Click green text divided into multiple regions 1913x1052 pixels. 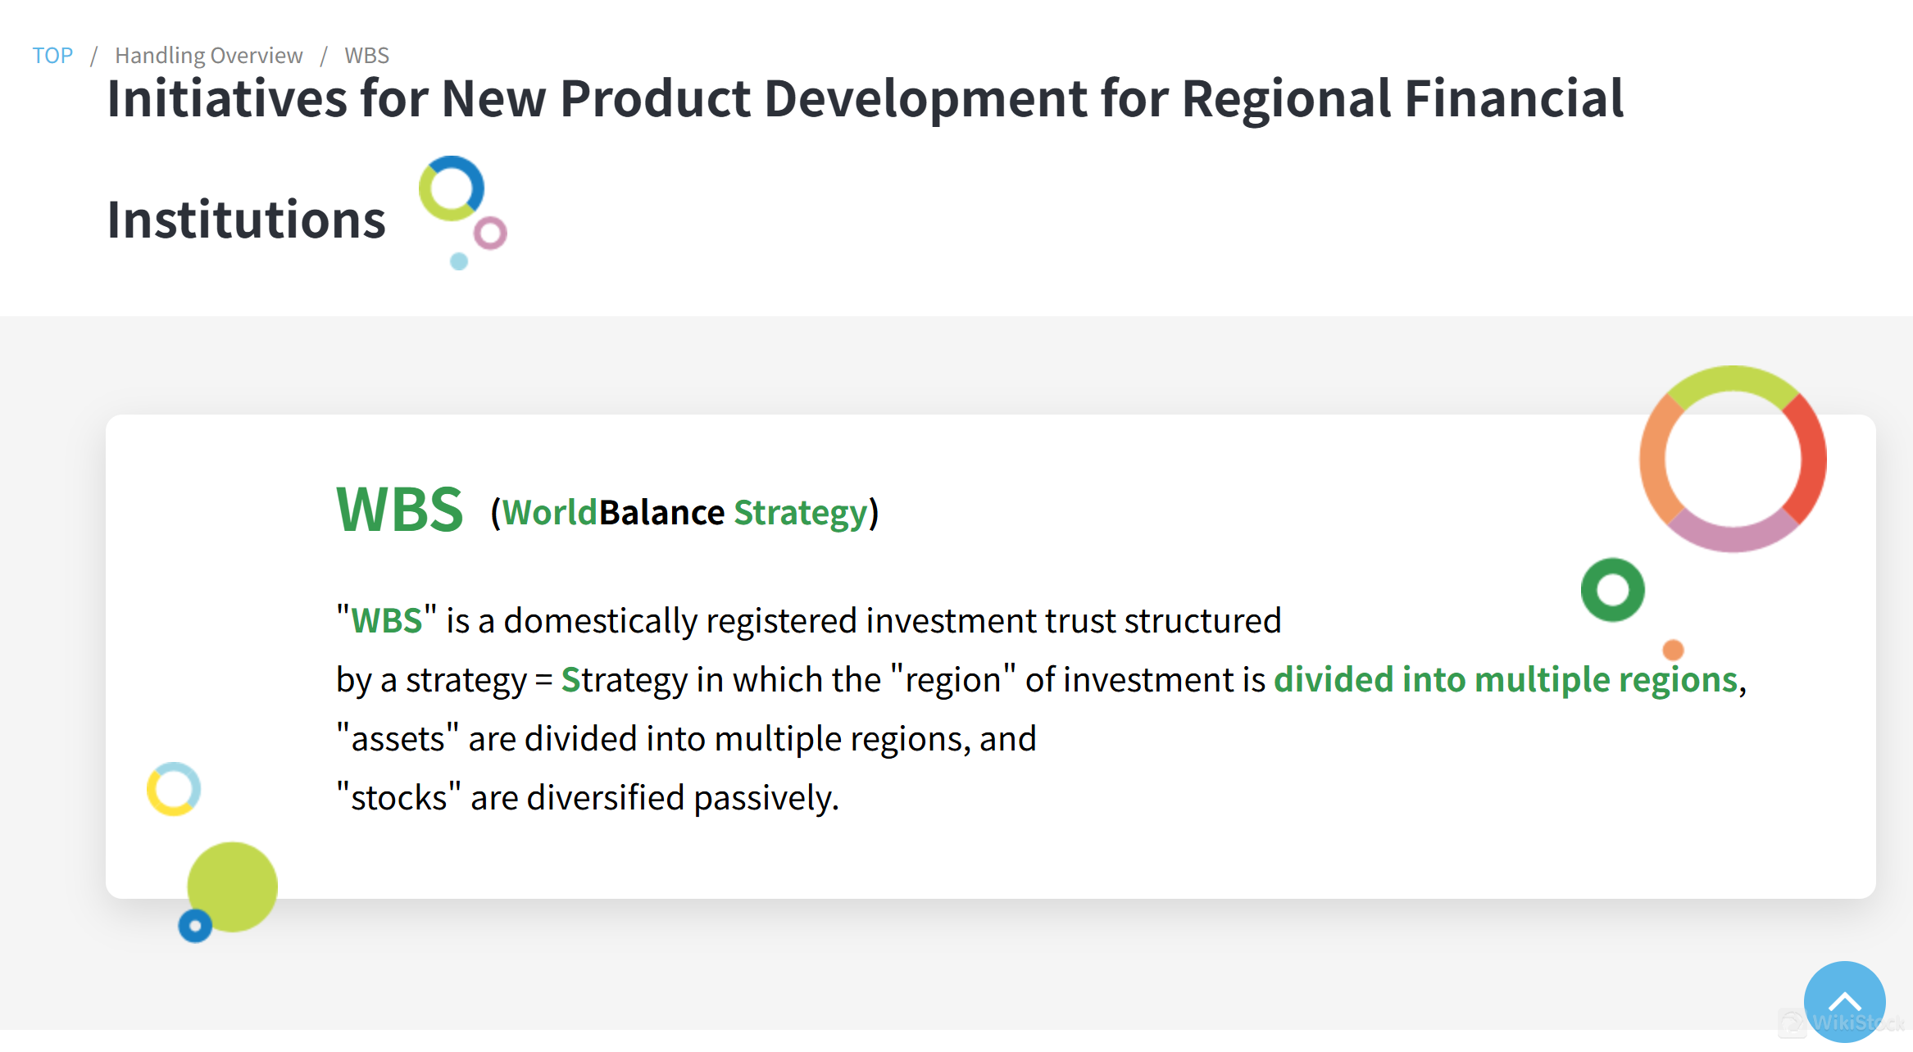pyautogui.click(x=1505, y=679)
